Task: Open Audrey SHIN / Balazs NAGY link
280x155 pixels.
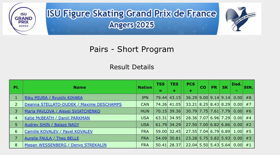Action: pos(52,125)
